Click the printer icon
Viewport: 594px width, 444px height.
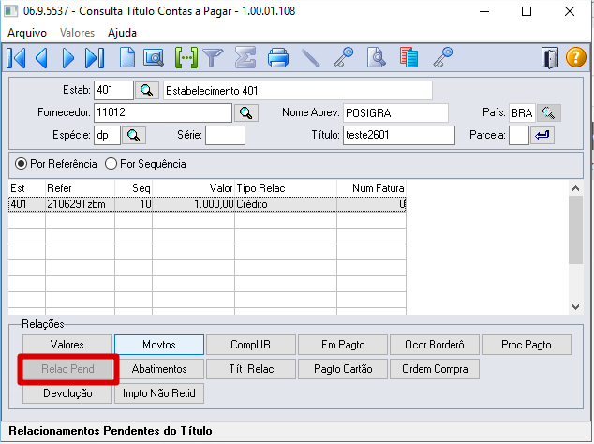[278, 58]
